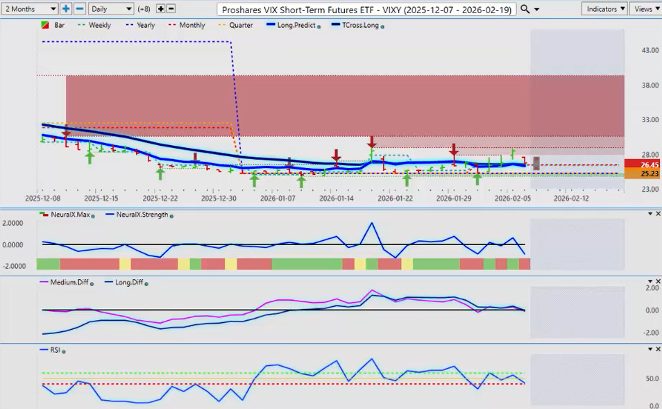Click the blue minus zoom-out time range button

tap(80, 9)
